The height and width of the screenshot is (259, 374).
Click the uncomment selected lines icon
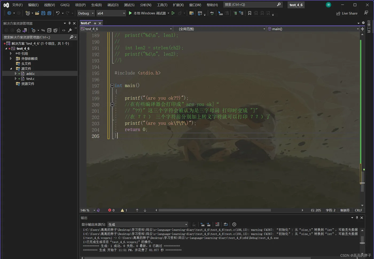(x=241, y=13)
